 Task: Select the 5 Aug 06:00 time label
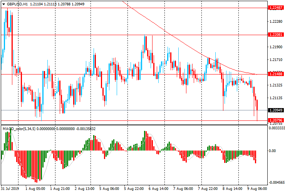pos(109,189)
